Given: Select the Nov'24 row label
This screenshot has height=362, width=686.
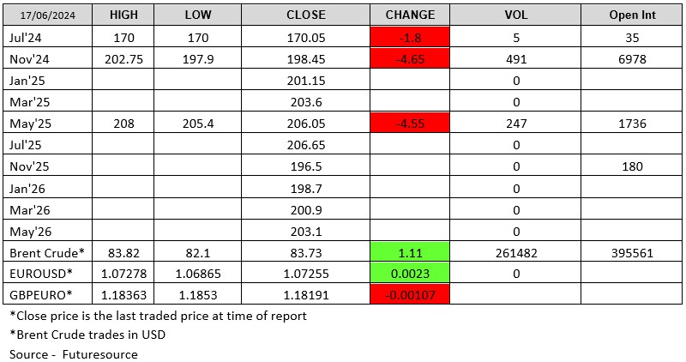Looking at the screenshot, I should click(29, 58).
